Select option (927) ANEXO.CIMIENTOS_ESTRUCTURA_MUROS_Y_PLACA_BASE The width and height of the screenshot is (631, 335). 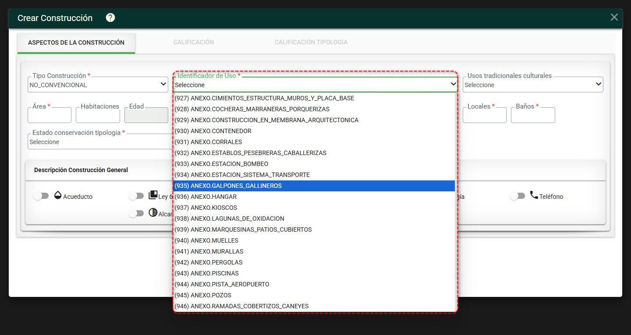(x=314, y=98)
